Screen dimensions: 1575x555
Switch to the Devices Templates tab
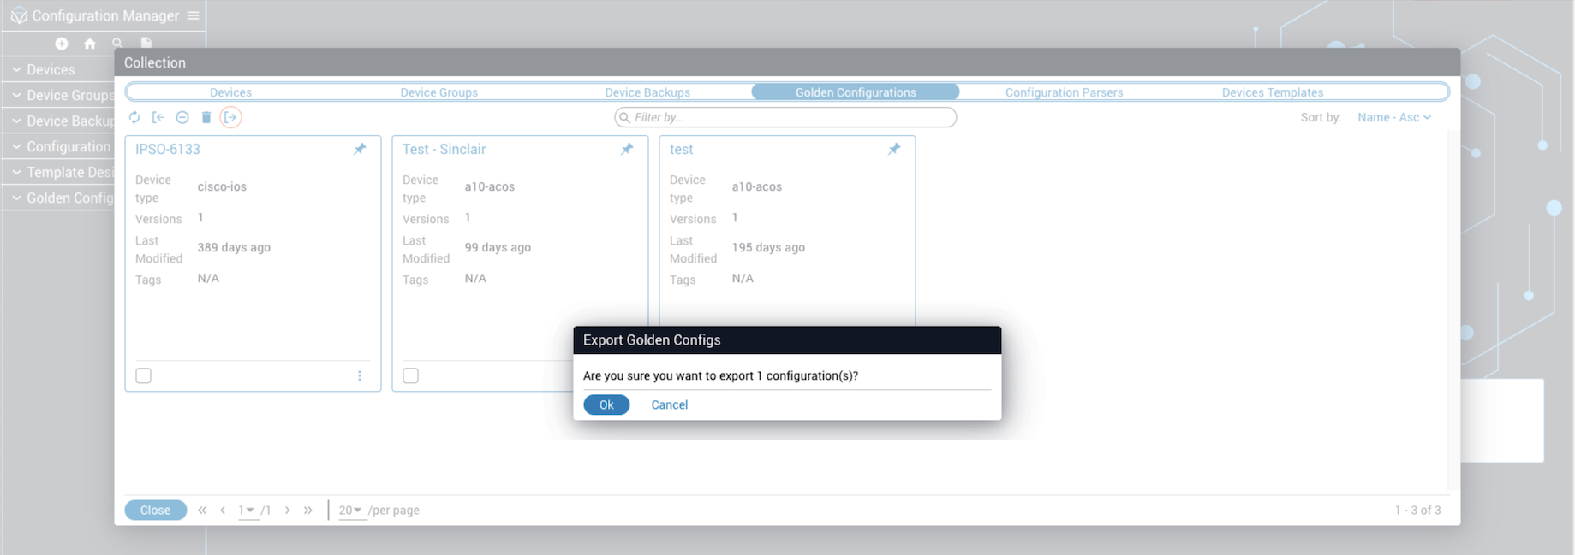1272,92
